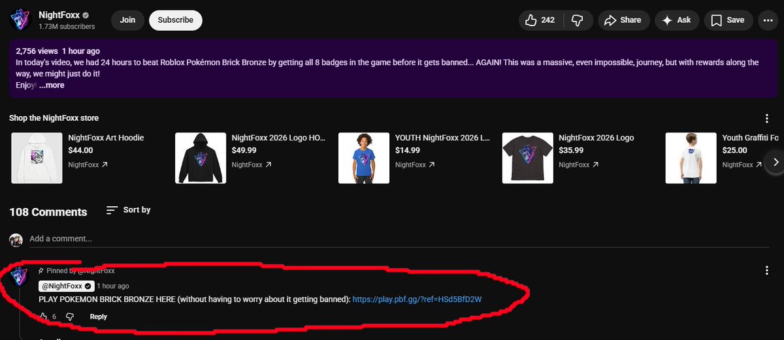Open the Sort by comments dropdown
This screenshot has width=784, height=340.
pyautogui.click(x=129, y=210)
